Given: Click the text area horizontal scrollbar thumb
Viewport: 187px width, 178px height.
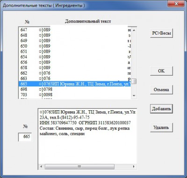Looking at the screenshot, I should pyautogui.click(x=79, y=167).
